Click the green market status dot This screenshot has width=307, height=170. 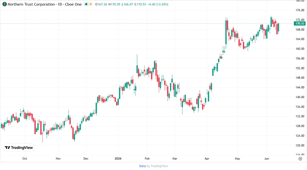tap(86, 4)
